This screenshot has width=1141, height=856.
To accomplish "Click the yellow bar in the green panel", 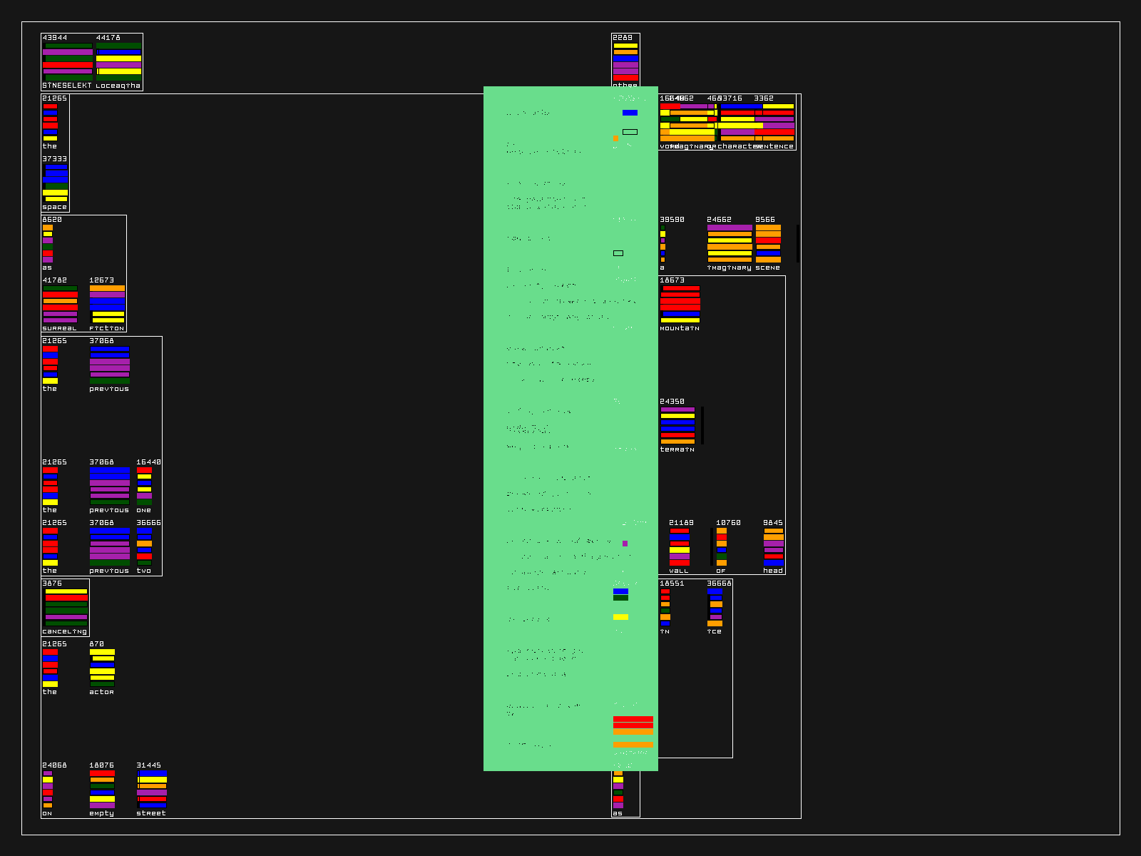I will tap(620, 617).
